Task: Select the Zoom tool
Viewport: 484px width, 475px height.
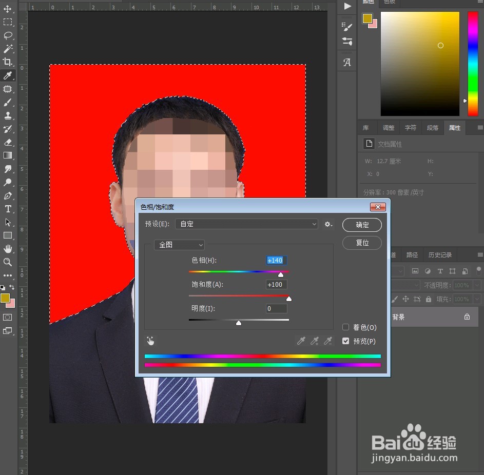Action: point(7,262)
